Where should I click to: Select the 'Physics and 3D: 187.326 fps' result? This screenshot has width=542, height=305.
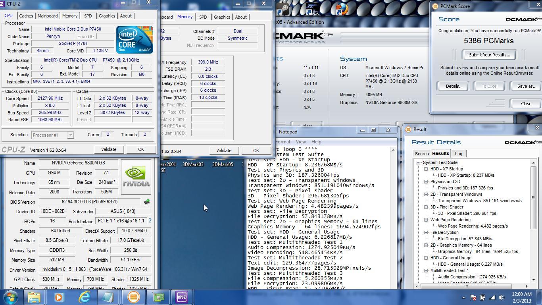tap(465, 188)
